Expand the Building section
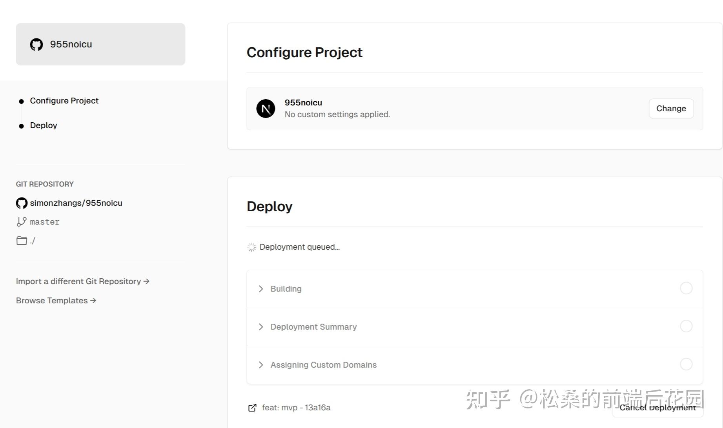The width and height of the screenshot is (723, 428). coord(261,289)
